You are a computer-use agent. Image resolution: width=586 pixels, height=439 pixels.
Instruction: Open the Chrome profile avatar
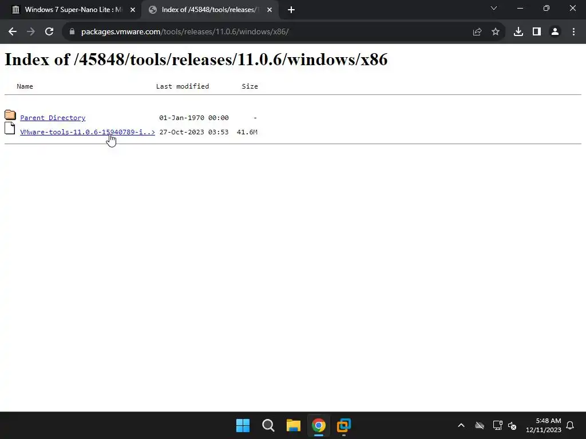click(x=555, y=32)
